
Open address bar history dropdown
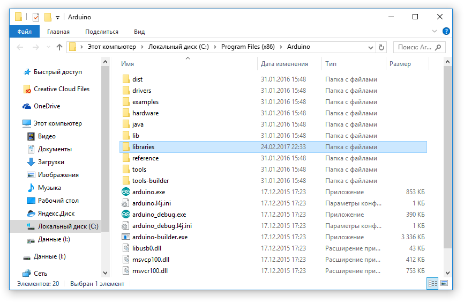coord(370,47)
